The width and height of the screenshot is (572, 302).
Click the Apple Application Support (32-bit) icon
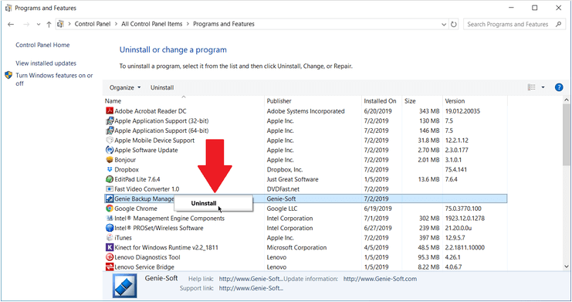tap(109, 120)
